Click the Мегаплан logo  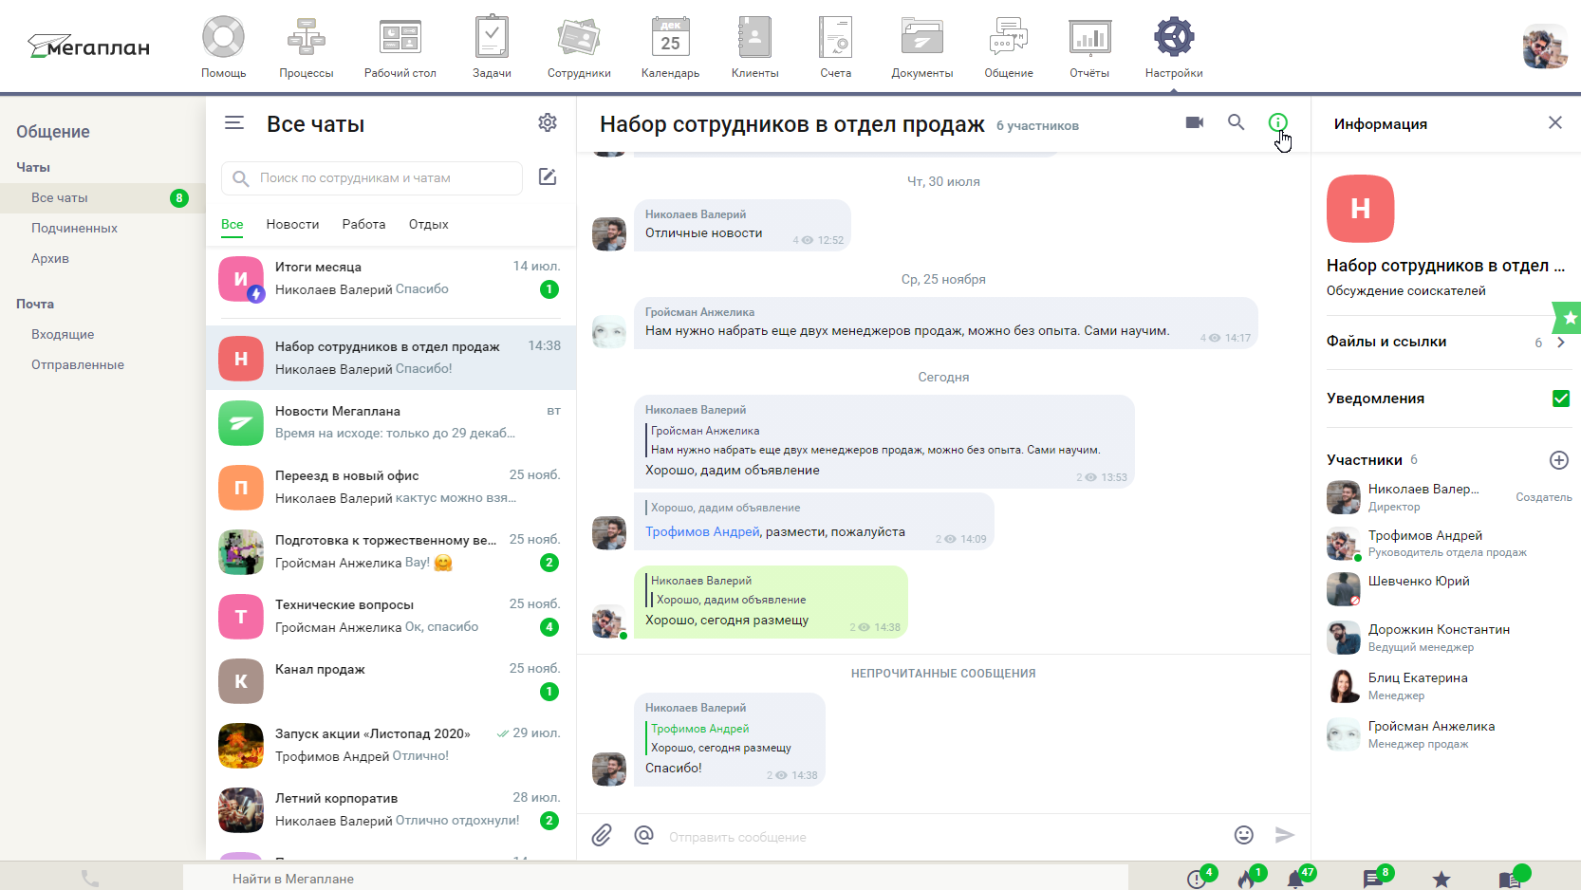tap(89, 46)
